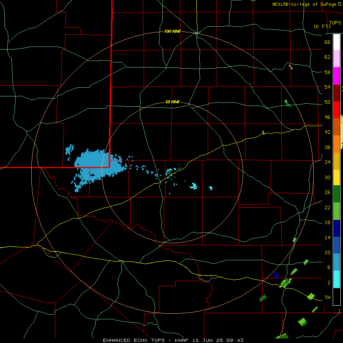The image size is (343, 343).
Task: Pick the light pink legend swatch
Action: (337, 58)
